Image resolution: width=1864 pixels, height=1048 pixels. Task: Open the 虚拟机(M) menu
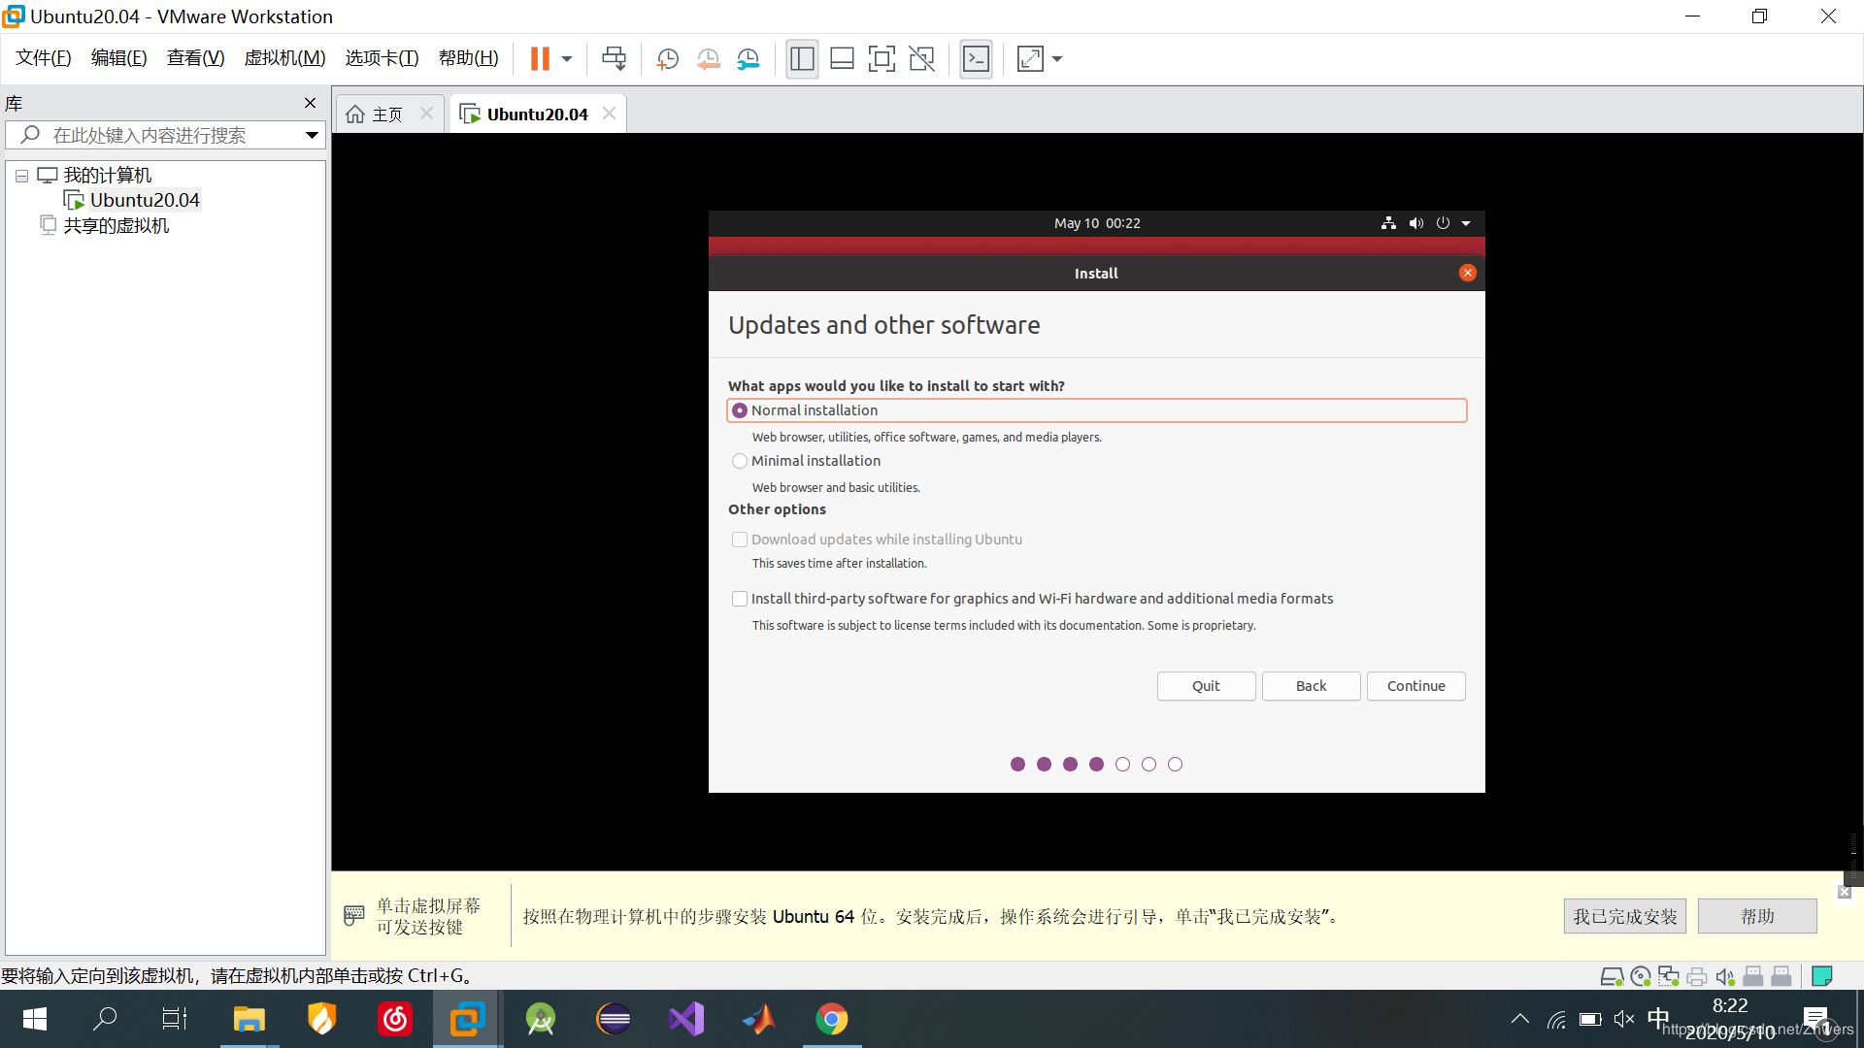click(284, 58)
